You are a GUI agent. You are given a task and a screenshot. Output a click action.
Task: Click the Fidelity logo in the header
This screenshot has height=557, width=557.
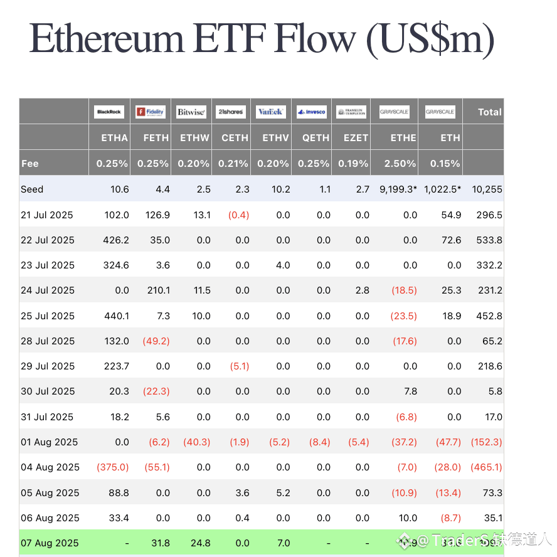[x=151, y=112]
